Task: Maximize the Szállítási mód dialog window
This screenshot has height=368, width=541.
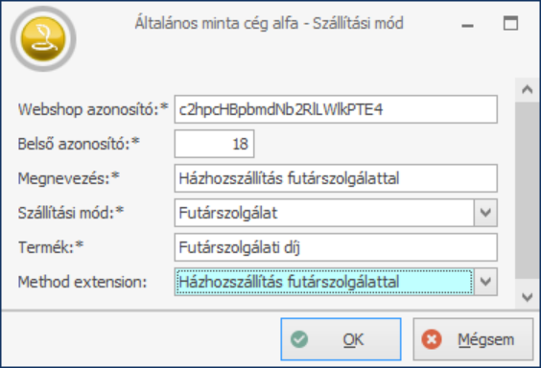Action: [510, 23]
